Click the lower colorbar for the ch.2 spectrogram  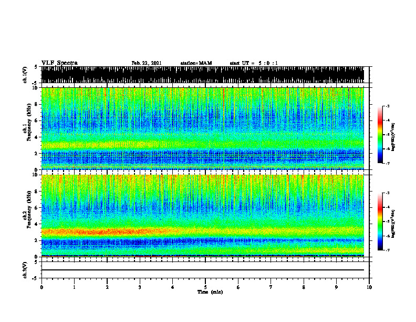pyautogui.click(x=380, y=222)
